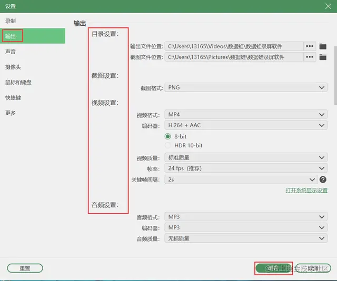The image size is (337, 281).
Task: Click the cancel button at bottom right
Action: 313,268
